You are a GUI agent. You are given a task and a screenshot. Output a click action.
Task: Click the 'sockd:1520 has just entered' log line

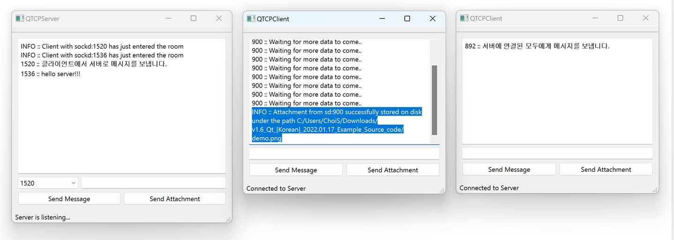pyautogui.click(x=102, y=46)
